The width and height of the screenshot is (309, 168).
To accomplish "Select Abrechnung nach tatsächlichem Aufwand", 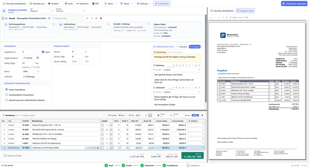I will click(7, 100).
